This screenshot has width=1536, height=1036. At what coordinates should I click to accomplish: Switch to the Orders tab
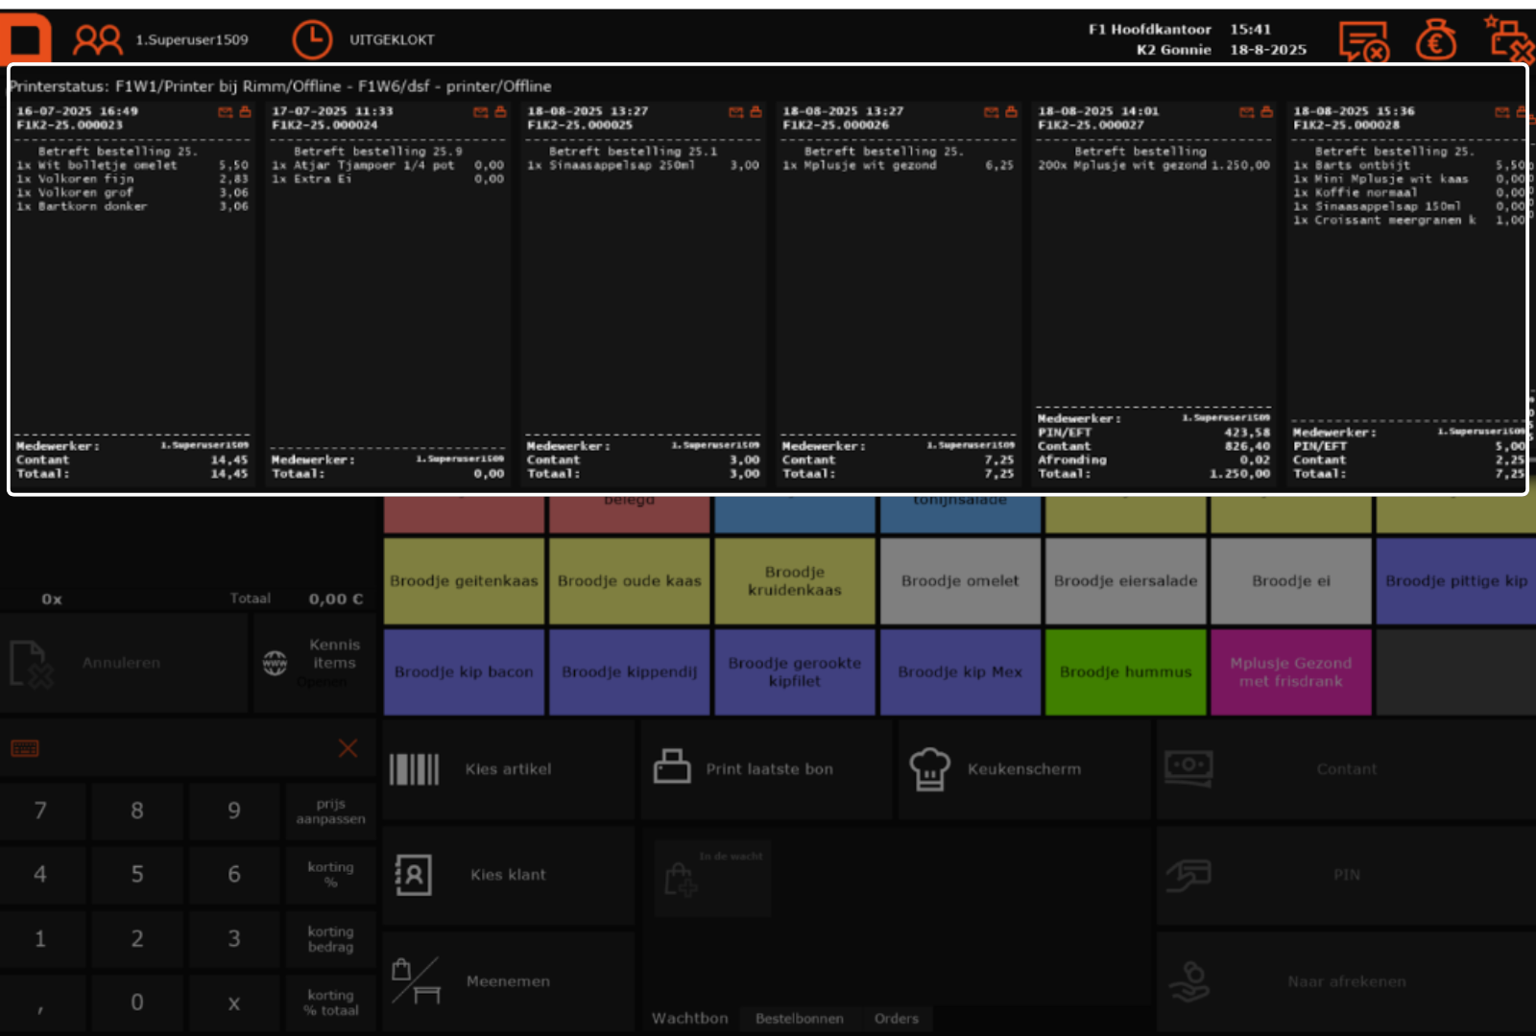[x=896, y=1019]
